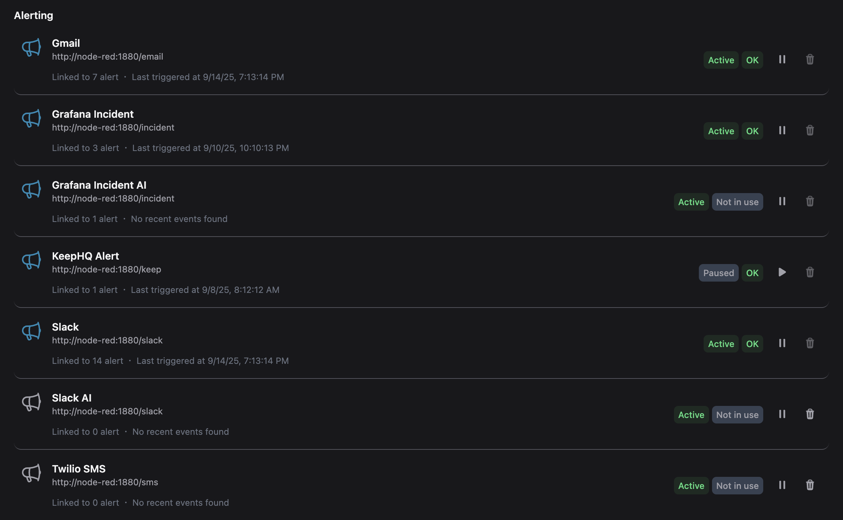This screenshot has width=843, height=520.
Task: Pause the Slack notification channel
Action: [782, 343]
